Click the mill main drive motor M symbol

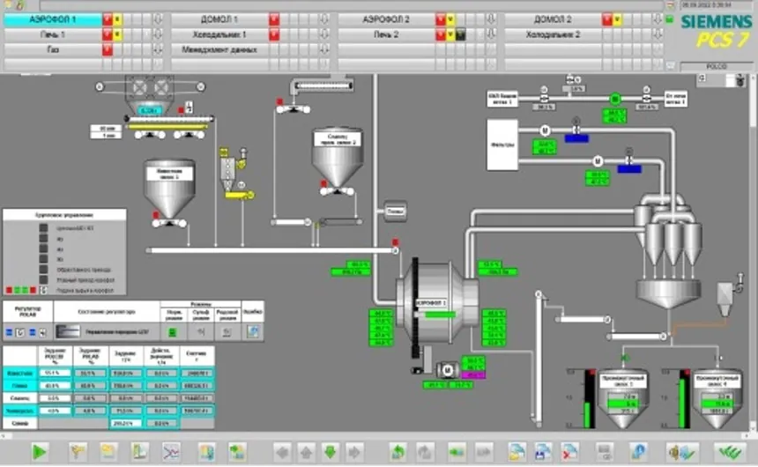tap(448, 370)
